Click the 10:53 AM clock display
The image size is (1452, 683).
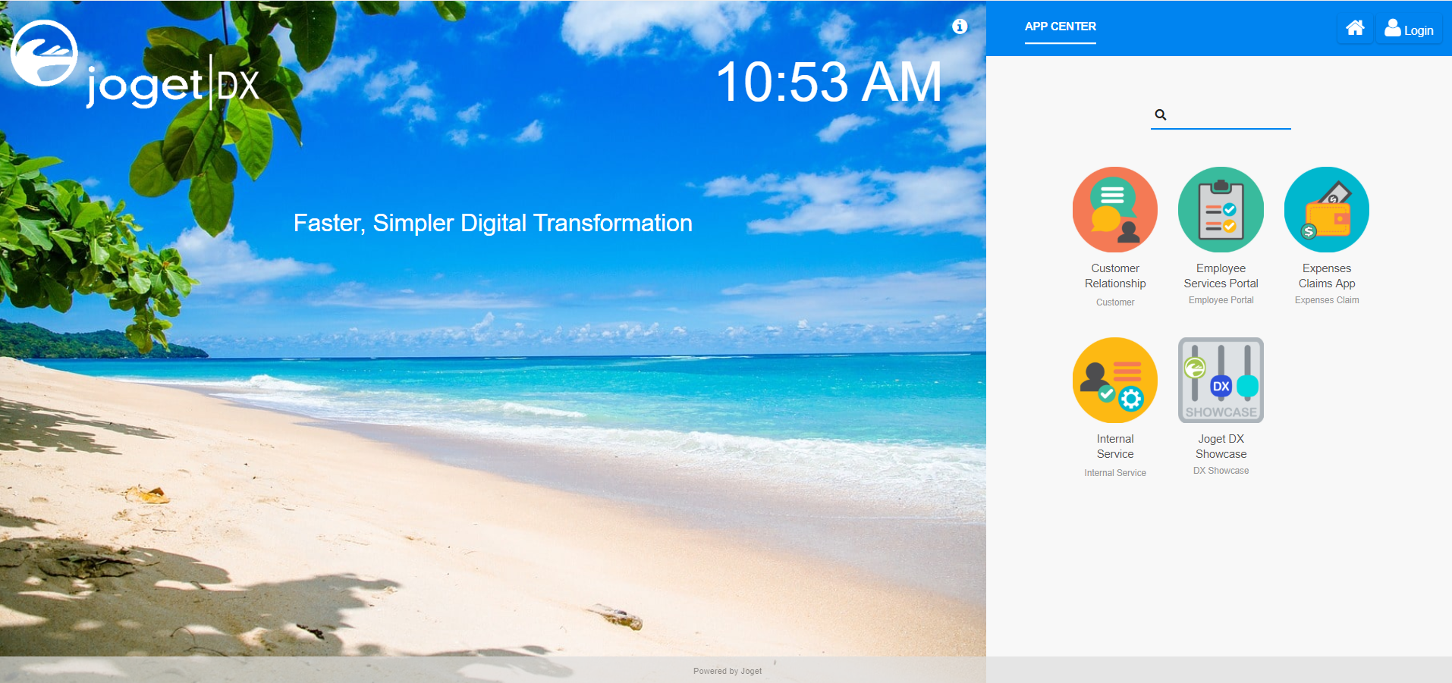point(828,82)
